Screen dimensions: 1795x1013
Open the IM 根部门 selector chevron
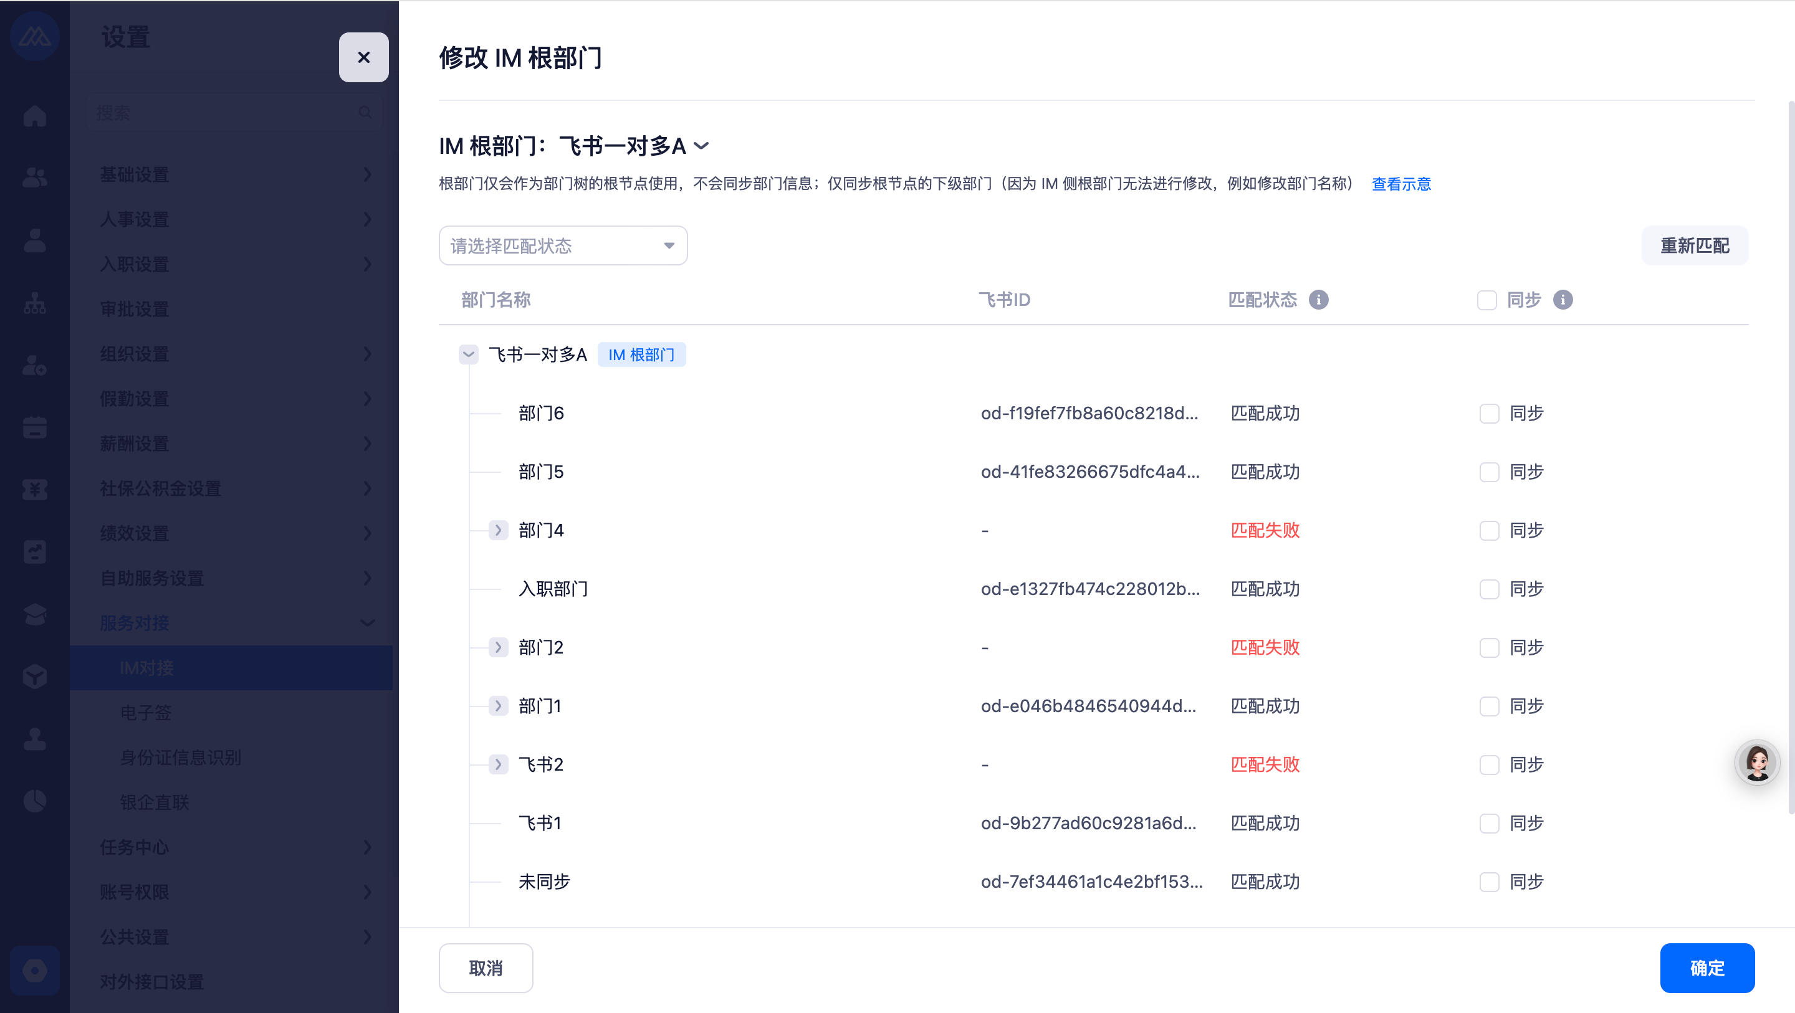(702, 146)
